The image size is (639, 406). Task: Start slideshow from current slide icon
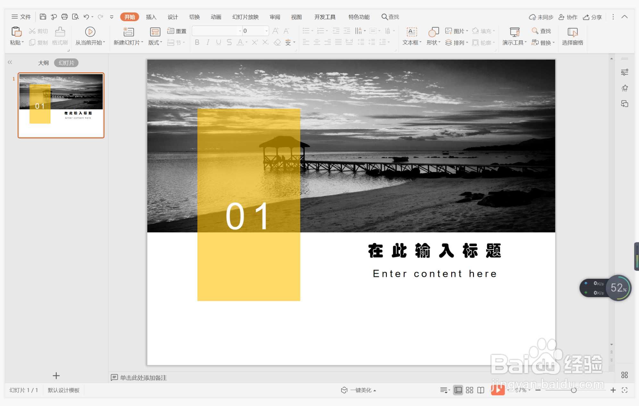90,32
